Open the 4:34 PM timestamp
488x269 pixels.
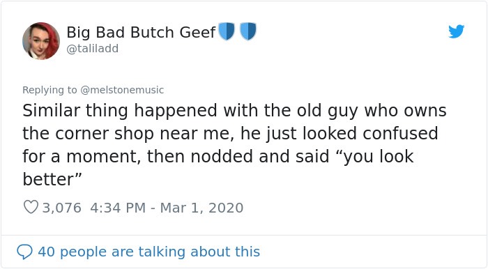pos(118,208)
